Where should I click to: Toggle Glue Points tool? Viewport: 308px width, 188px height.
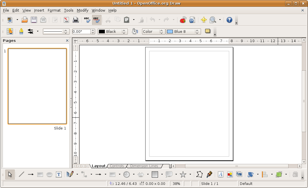[209, 174]
